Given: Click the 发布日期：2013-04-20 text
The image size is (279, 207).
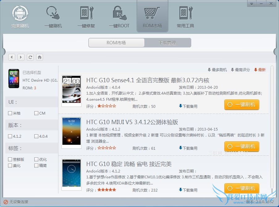Looking at the screenshot, I should click(x=198, y=87).
